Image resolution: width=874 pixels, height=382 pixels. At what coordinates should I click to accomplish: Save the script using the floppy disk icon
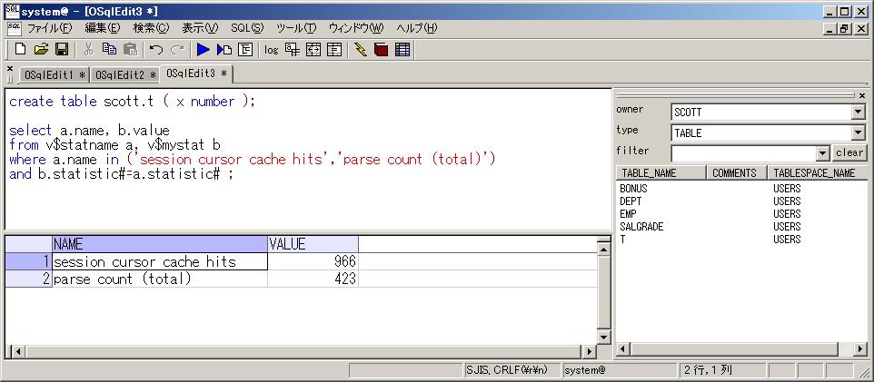(x=62, y=49)
